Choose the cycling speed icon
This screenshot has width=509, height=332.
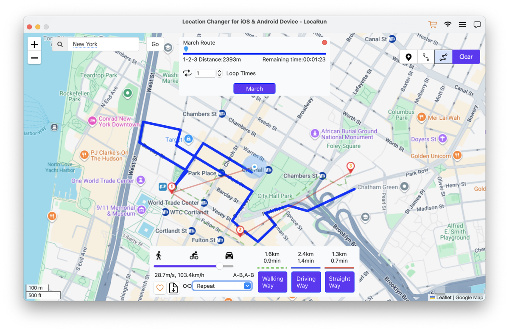(194, 256)
